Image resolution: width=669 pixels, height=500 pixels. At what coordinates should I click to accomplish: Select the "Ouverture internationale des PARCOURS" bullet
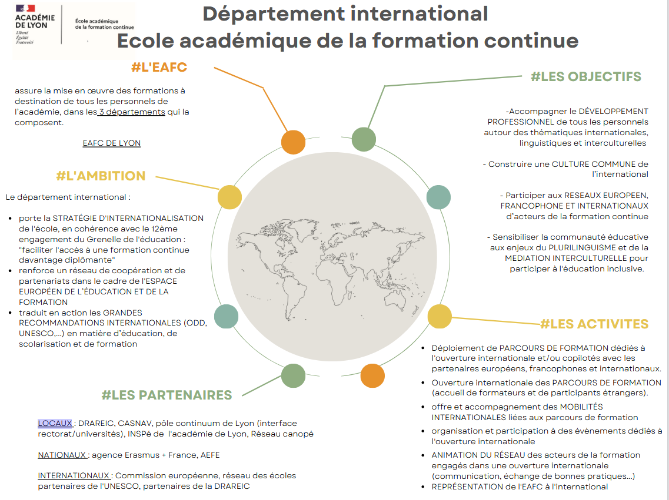click(x=546, y=388)
